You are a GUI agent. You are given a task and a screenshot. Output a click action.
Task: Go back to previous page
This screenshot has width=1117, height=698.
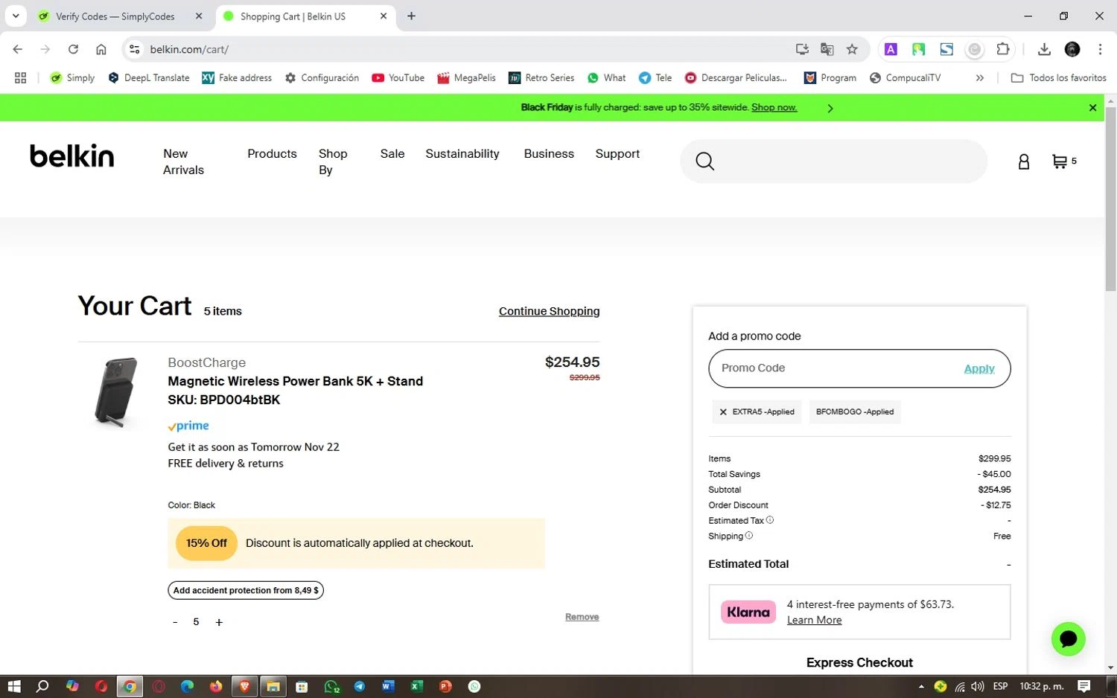18,49
